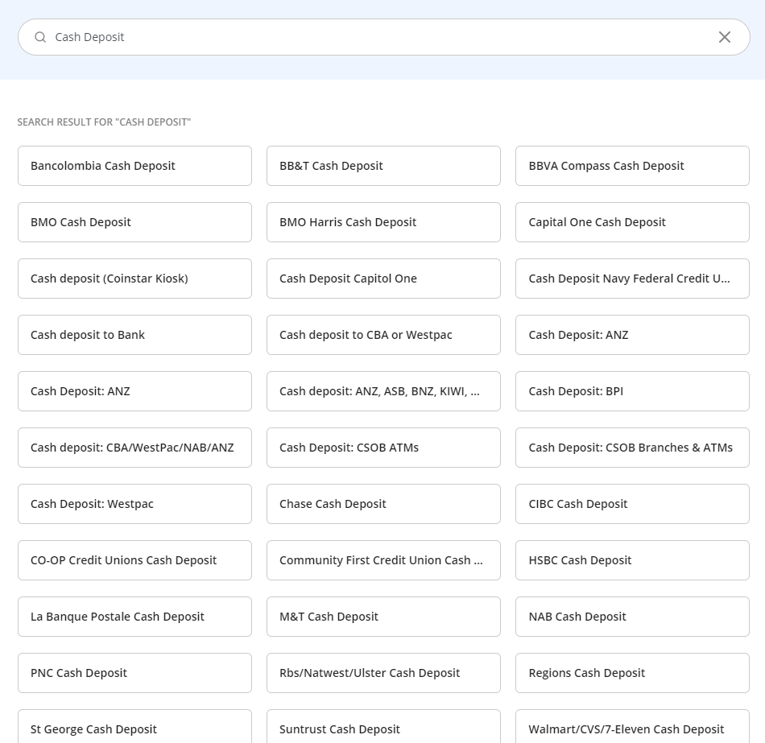765x743 pixels.
Task: Choose Cash deposit: ANZ, ASB, BNZ, KIWI option
Action: point(383,391)
